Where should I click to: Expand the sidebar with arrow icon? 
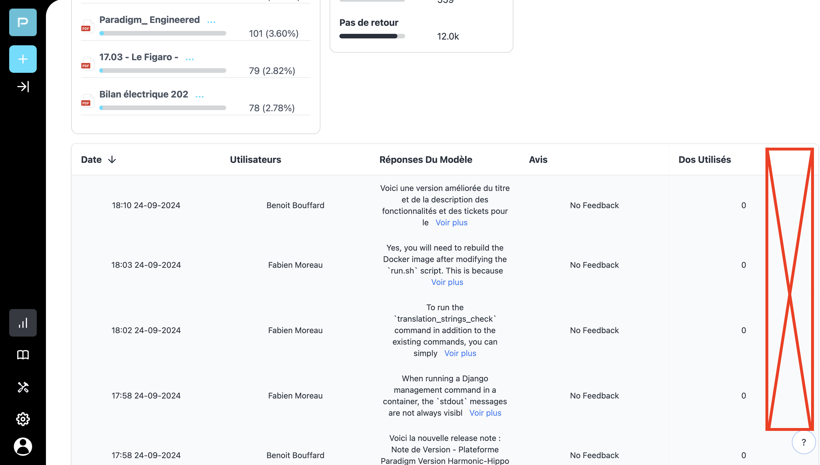(x=23, y=87)
